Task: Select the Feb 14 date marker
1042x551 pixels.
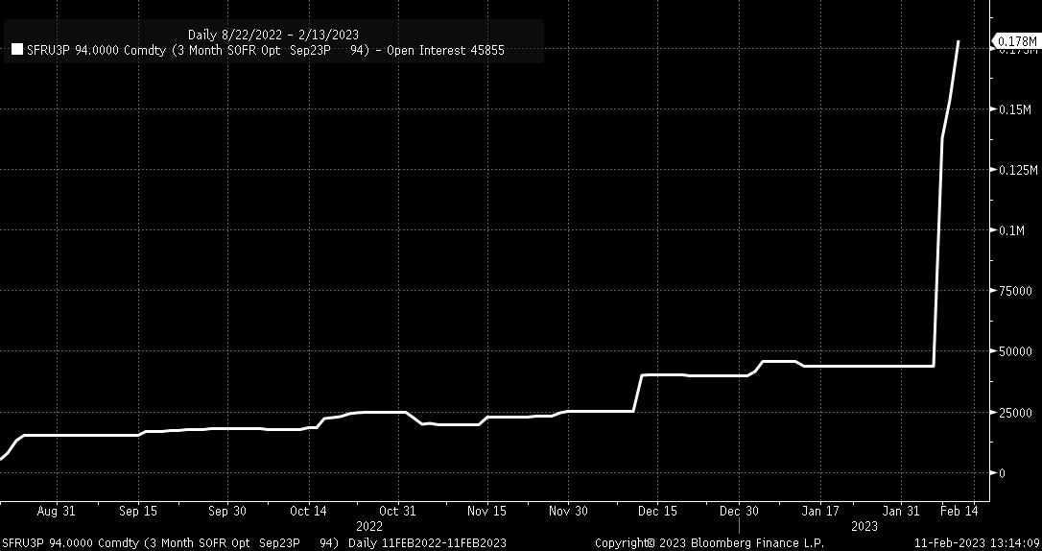Action: click(959, 512)
